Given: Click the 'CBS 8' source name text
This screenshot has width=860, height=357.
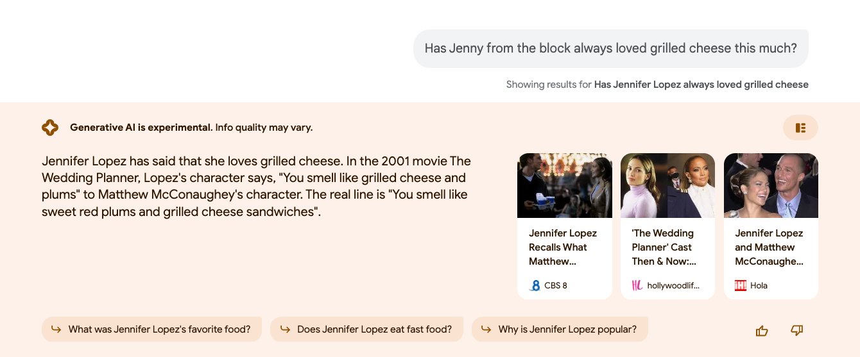Looking at the screenshot, I should point(556,286).
